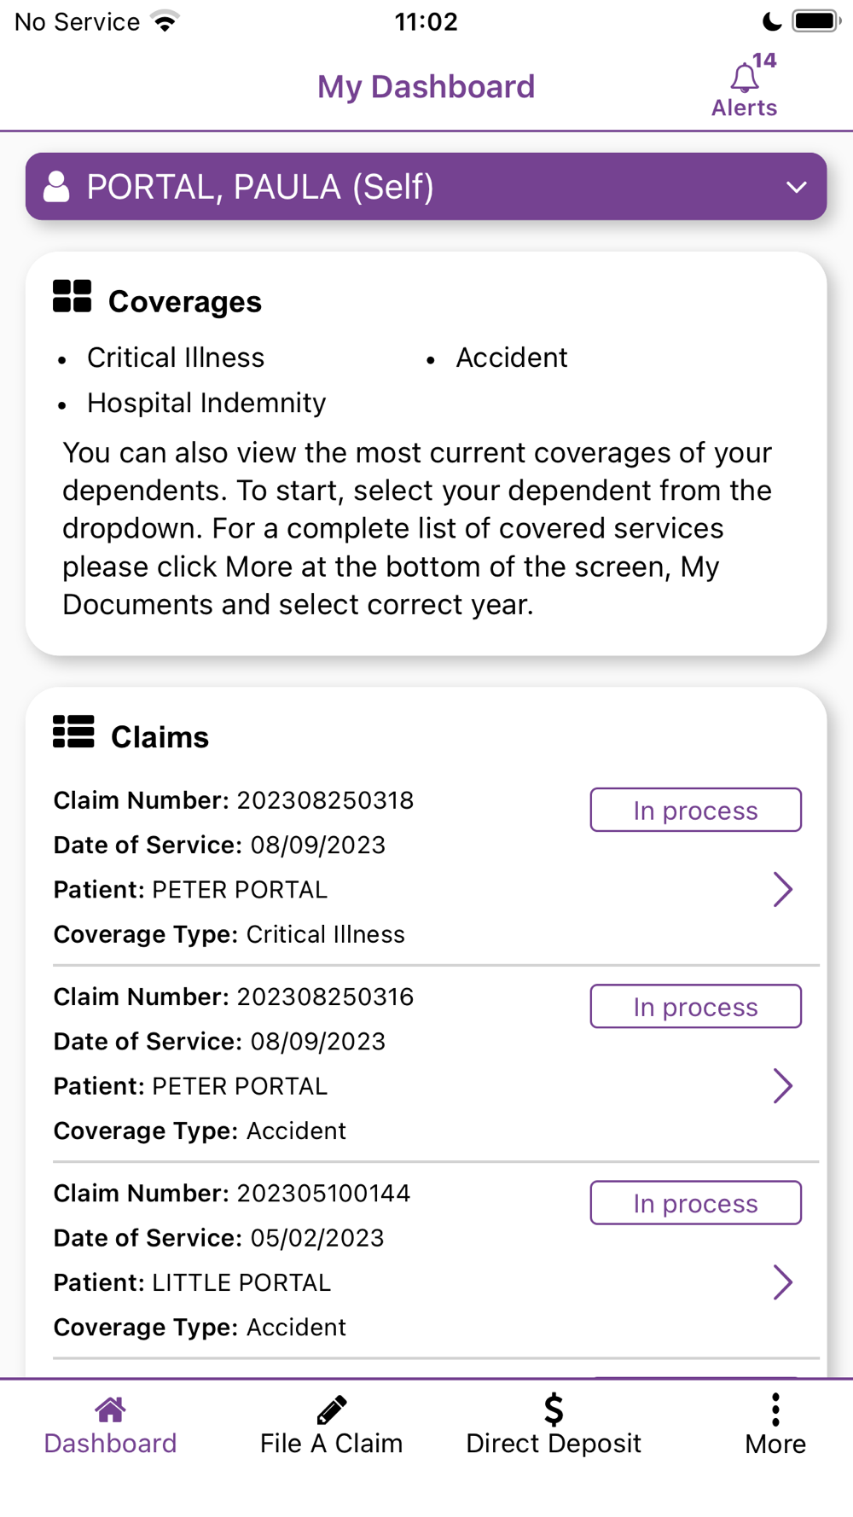
Task: Select the Critical Illness coverage item
Action: click(x=176, y=357)
